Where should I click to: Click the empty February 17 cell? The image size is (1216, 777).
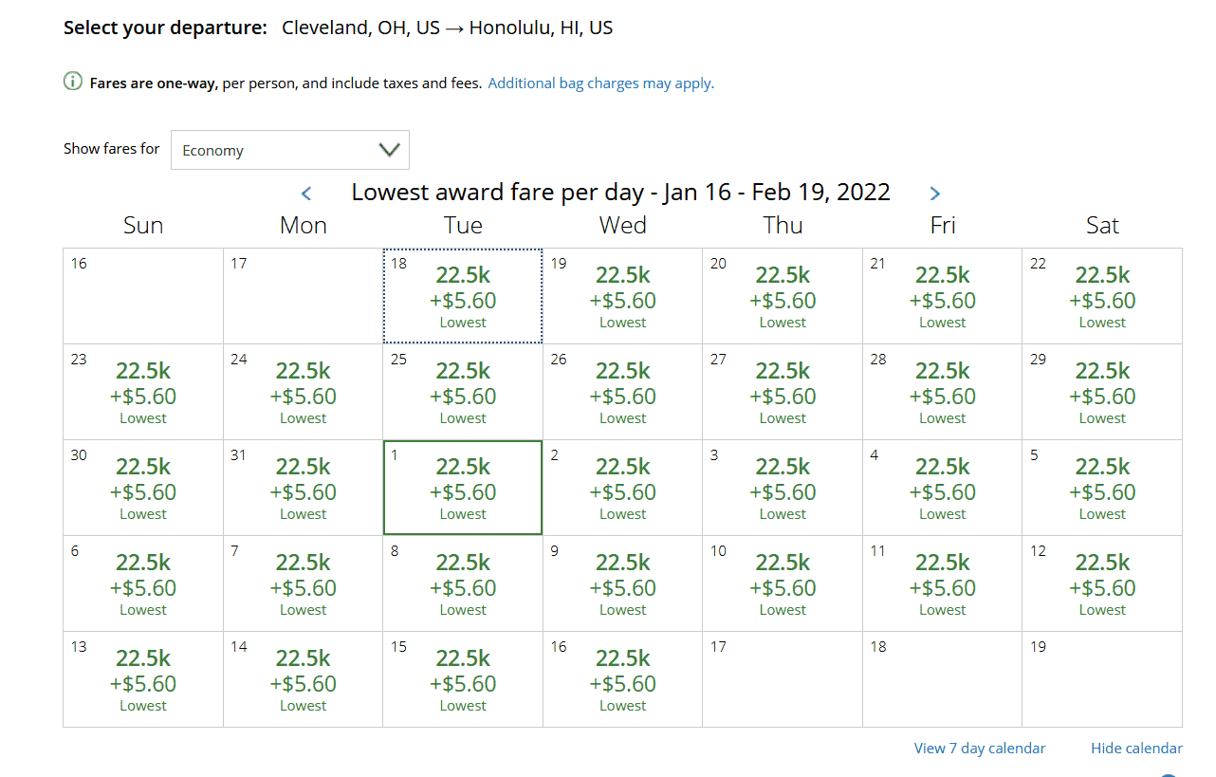[x=783, y=679]
